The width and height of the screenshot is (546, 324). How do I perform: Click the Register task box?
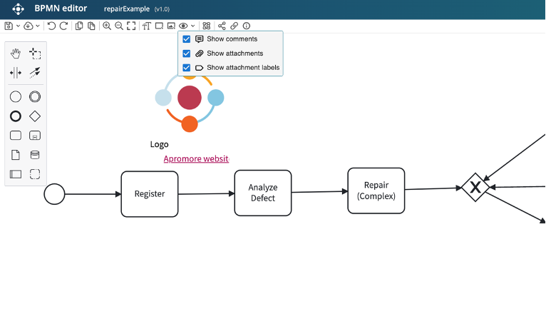tap(149, 194)
